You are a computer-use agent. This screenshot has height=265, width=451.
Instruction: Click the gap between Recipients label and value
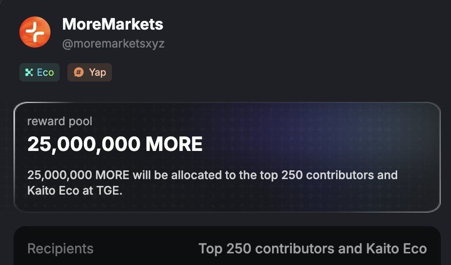pos(145,249)
